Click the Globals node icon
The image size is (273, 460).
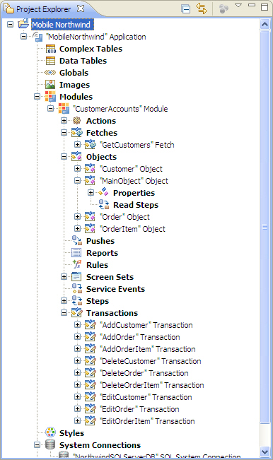point(50,73)
